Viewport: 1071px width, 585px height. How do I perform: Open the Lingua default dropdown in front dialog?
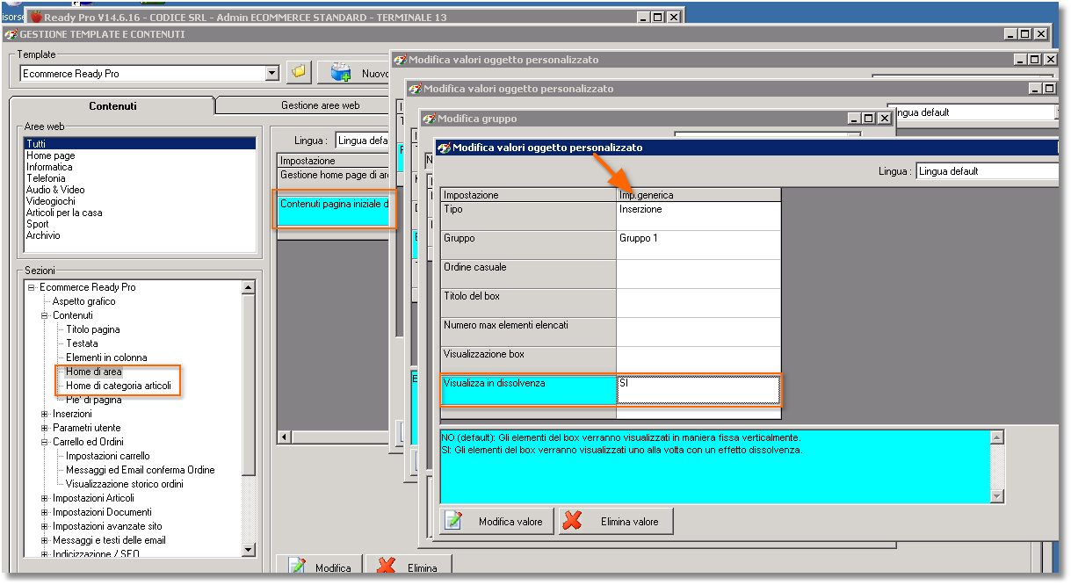tap(988, 171)
